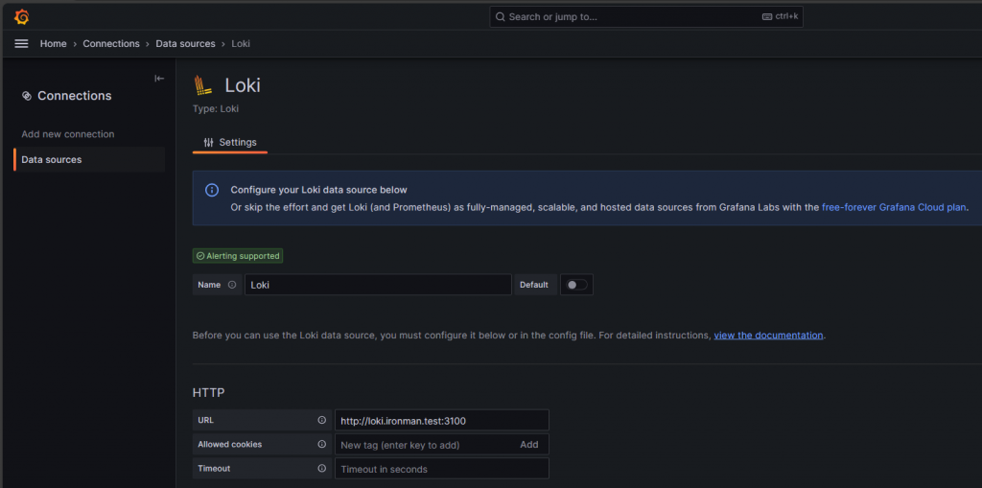The width and height of the screenshot is (982, 488).
Task: Collapse the Connections sidebar with dock icon
Action: tap(159, 79)
